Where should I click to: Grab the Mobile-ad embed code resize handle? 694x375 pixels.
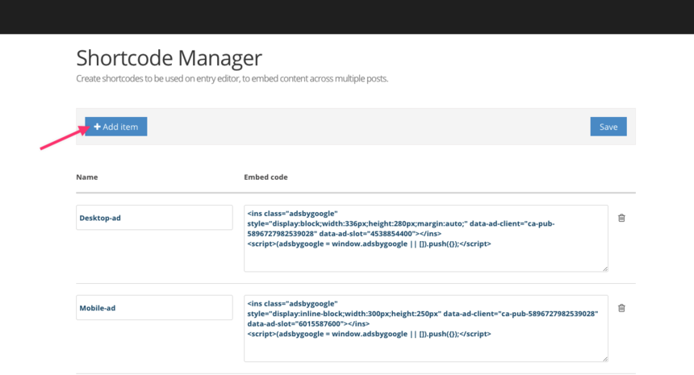(x=604, y=358)
